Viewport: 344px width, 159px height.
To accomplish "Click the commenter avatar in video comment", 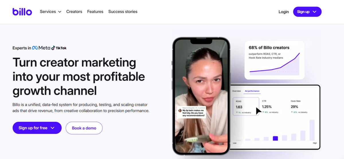I will [x=180, y=110].
